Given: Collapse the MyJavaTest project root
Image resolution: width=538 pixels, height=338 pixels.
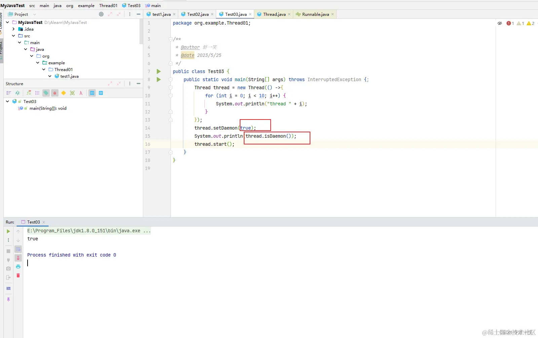Looking at the screenshot, I should coord(7,22).
